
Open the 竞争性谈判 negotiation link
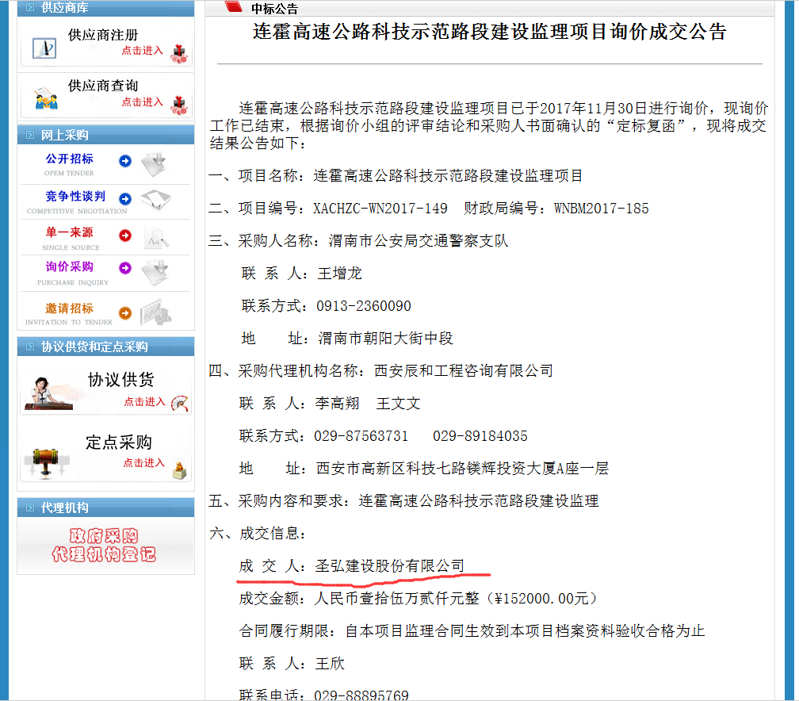(75, 197)
